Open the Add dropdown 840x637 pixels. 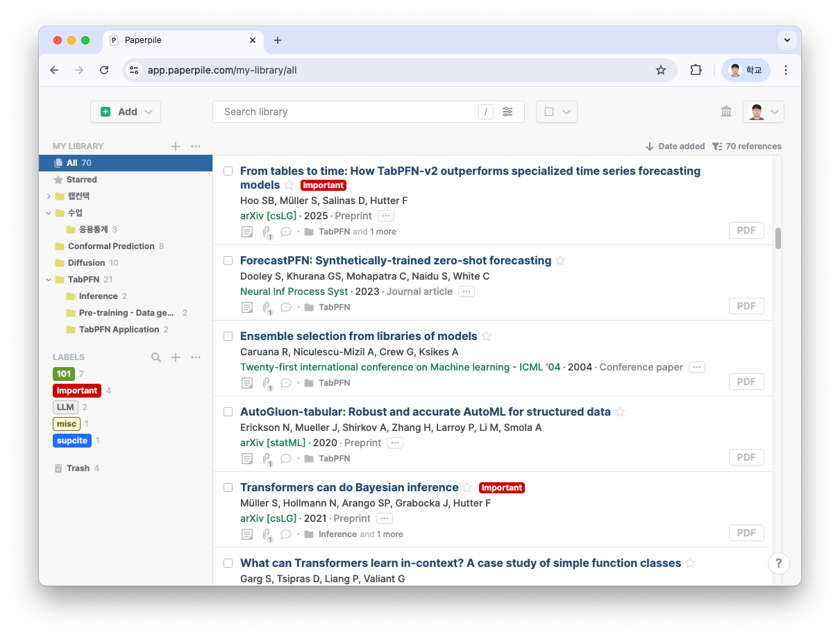tap(126, 112)
